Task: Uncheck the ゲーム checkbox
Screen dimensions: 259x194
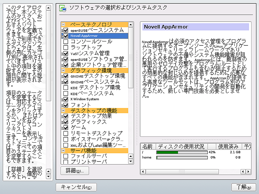Action: pos(66,128)
